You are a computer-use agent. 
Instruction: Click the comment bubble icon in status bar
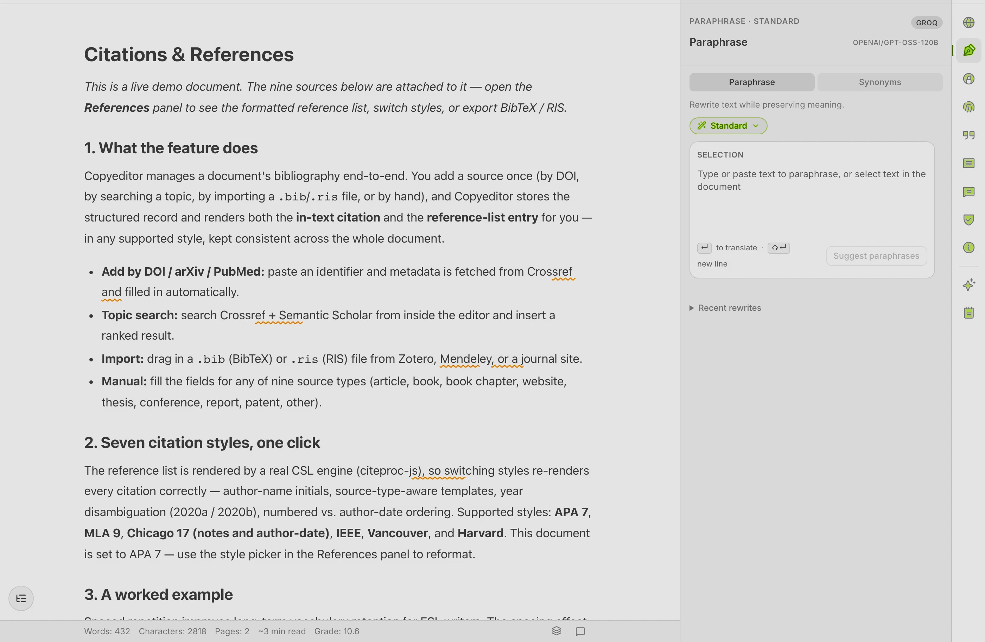tap(580, 631)
